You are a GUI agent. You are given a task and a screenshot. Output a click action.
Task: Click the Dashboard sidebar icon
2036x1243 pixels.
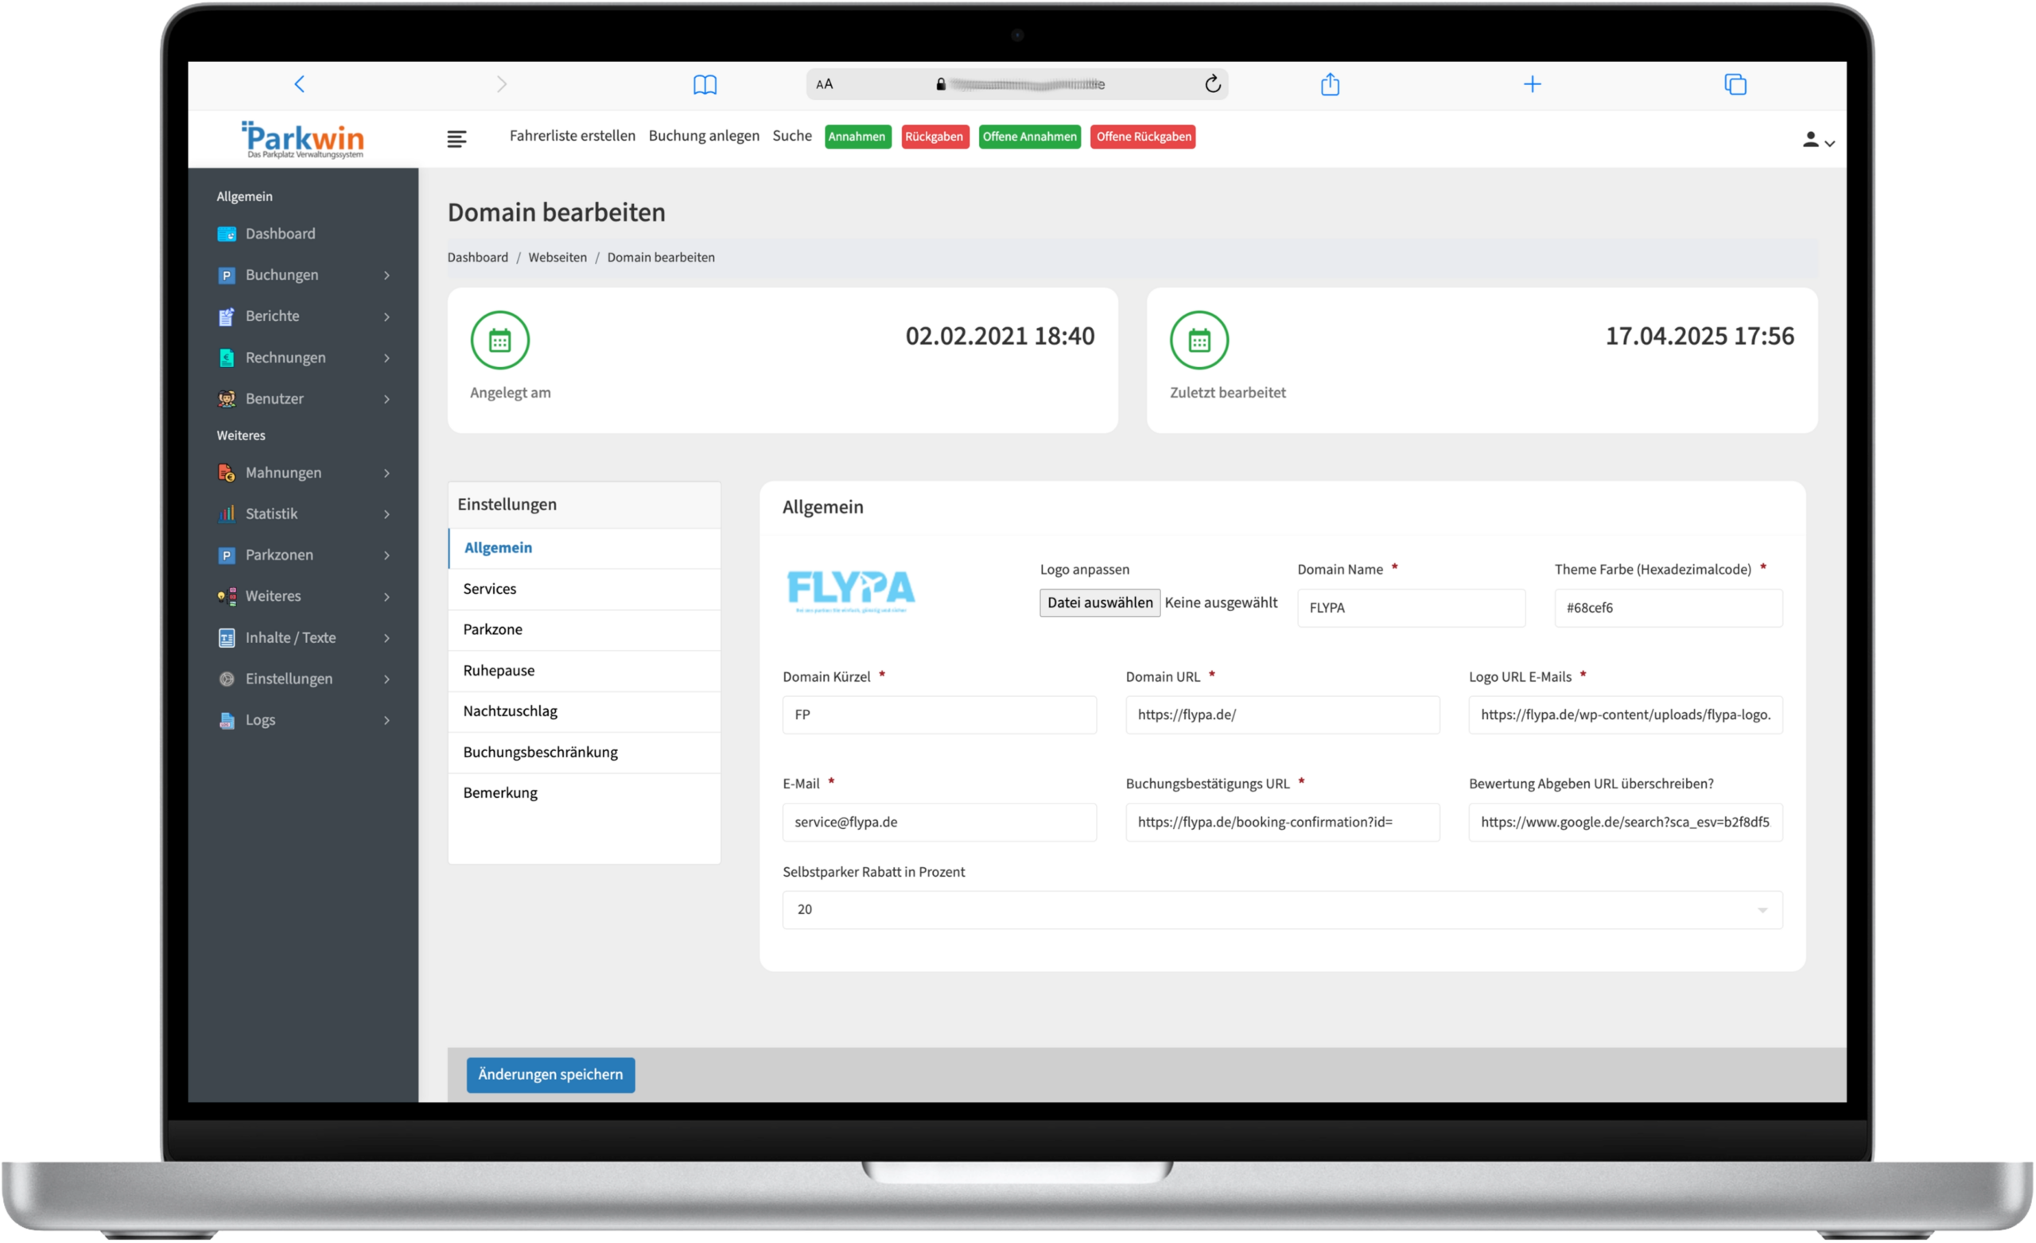227,234
